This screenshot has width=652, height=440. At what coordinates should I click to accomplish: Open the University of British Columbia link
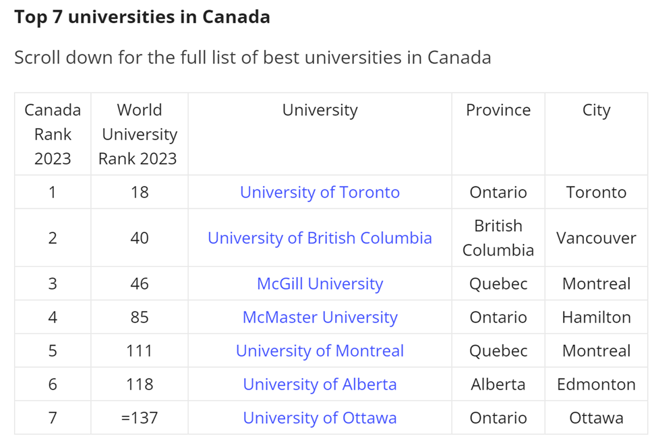[x=320, y=238]
